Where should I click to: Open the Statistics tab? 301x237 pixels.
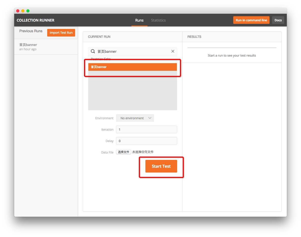coord(158,20)
